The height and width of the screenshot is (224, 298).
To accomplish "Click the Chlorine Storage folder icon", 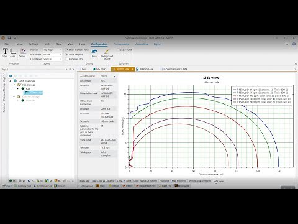I will (x=19, y=96).
